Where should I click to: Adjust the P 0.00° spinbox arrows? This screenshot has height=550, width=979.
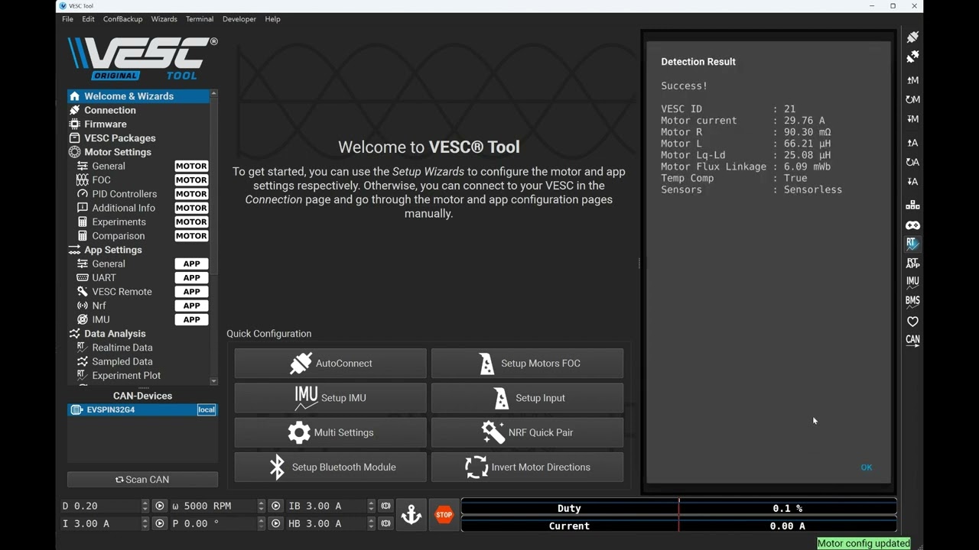pyautogui.click(x=262, y=523)
